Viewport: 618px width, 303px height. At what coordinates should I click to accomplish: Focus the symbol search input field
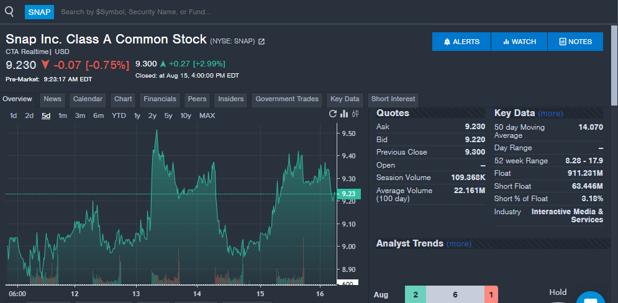tap(316, 12)
